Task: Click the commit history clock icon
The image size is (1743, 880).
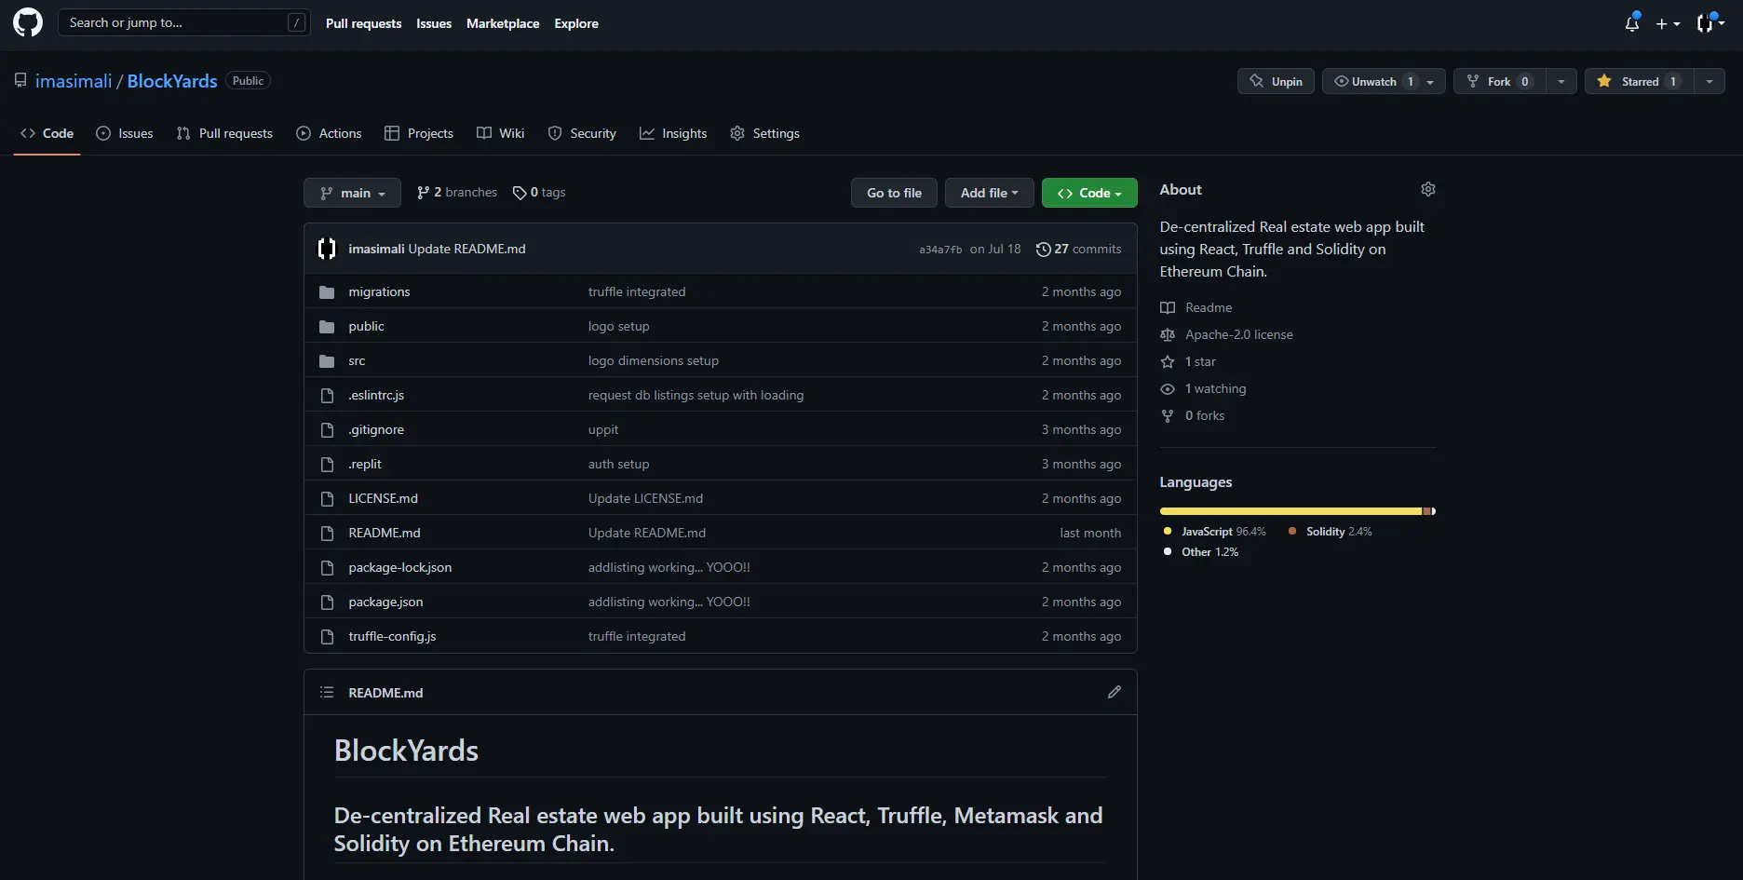Action: [1044, 249]
